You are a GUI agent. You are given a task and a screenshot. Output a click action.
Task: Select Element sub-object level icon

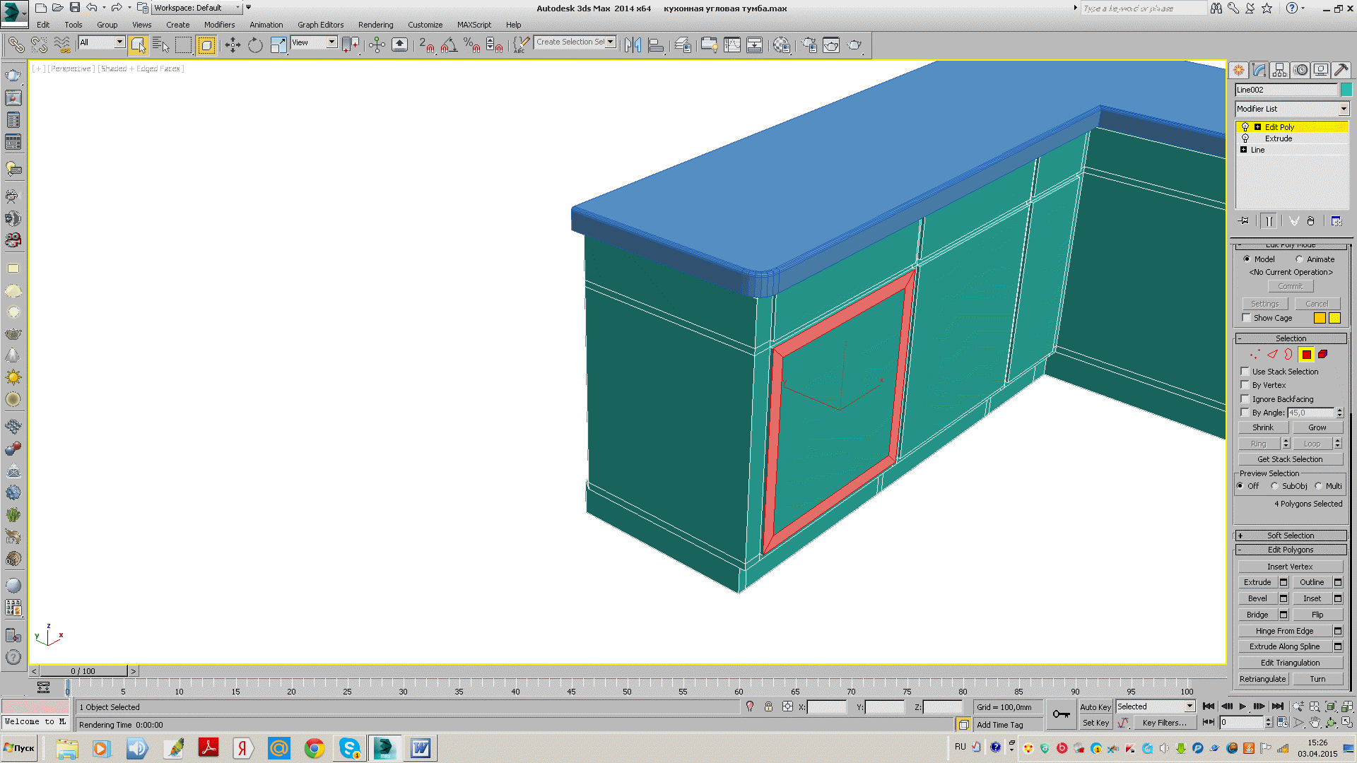(x=1322, y=355)
